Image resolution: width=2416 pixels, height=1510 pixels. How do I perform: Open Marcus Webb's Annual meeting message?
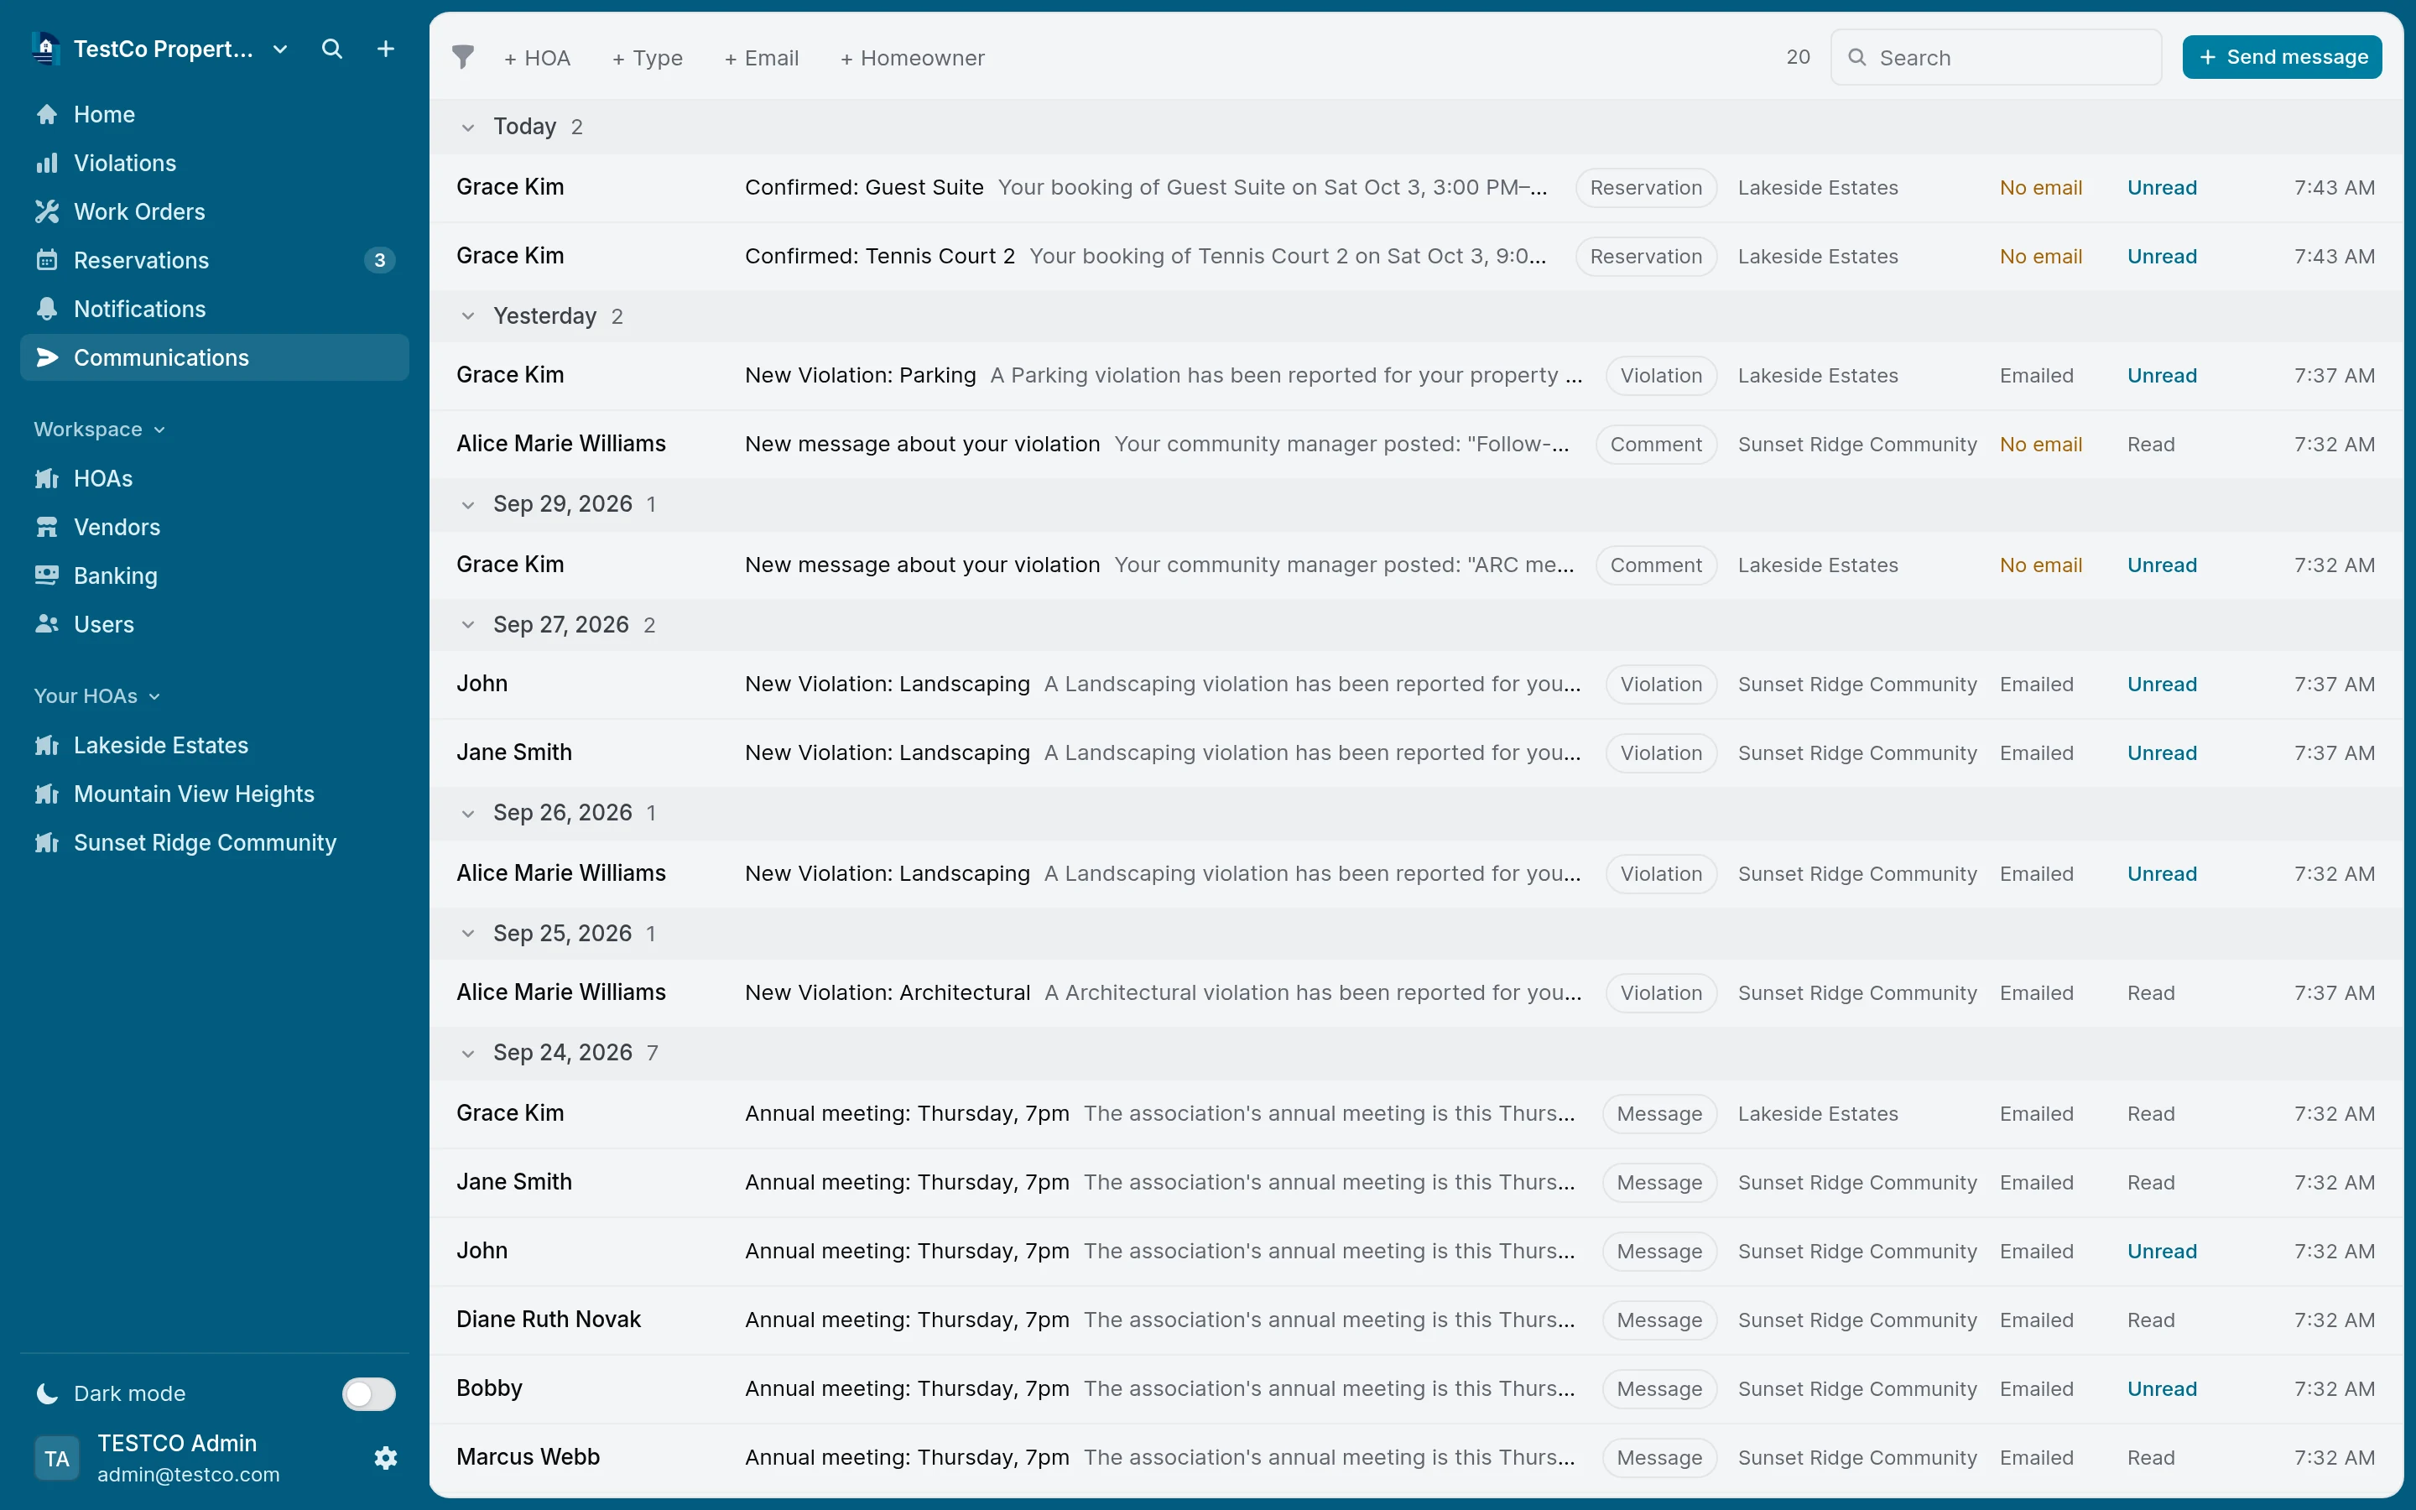(1416, 1457)
